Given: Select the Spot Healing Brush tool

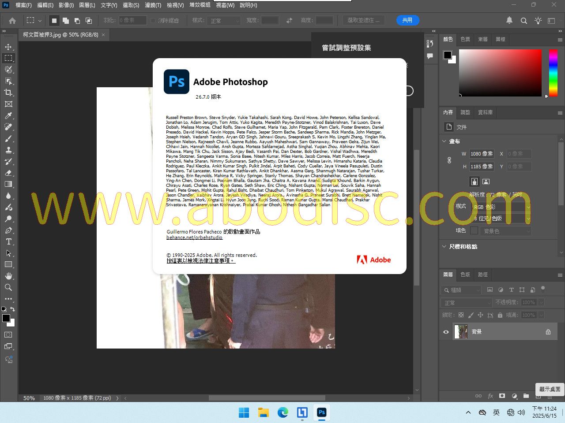Looking at the screenshot, I should [8, 127].
